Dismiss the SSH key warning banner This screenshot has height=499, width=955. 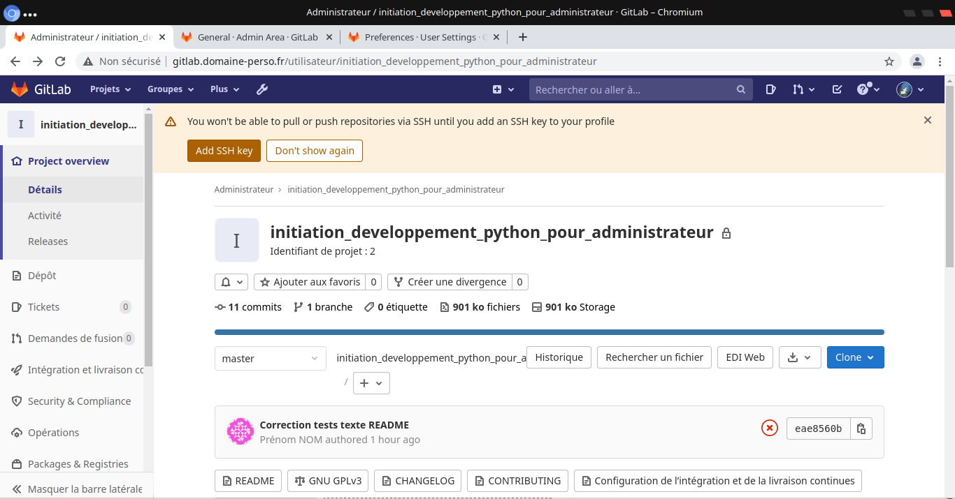click(x=928, y=120)
